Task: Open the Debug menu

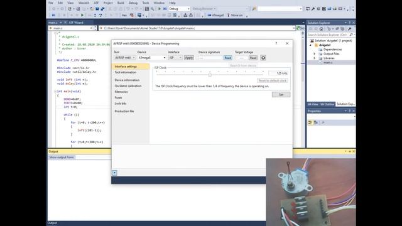Action: (133, 3)
